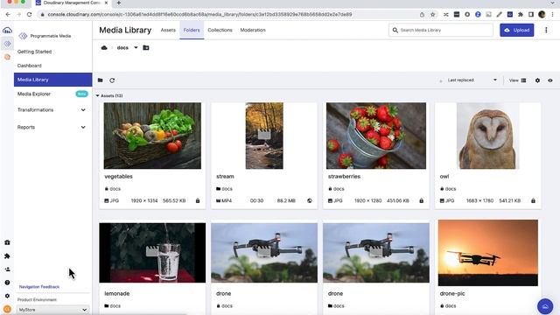Reload the browser page
The width and height of the screenshot is (560, 315).
click(29, 14)
